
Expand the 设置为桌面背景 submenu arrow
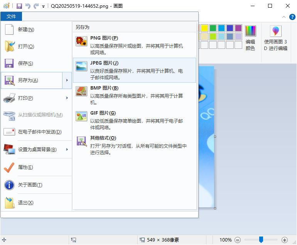pyautogui.click(x=67, y=149)
